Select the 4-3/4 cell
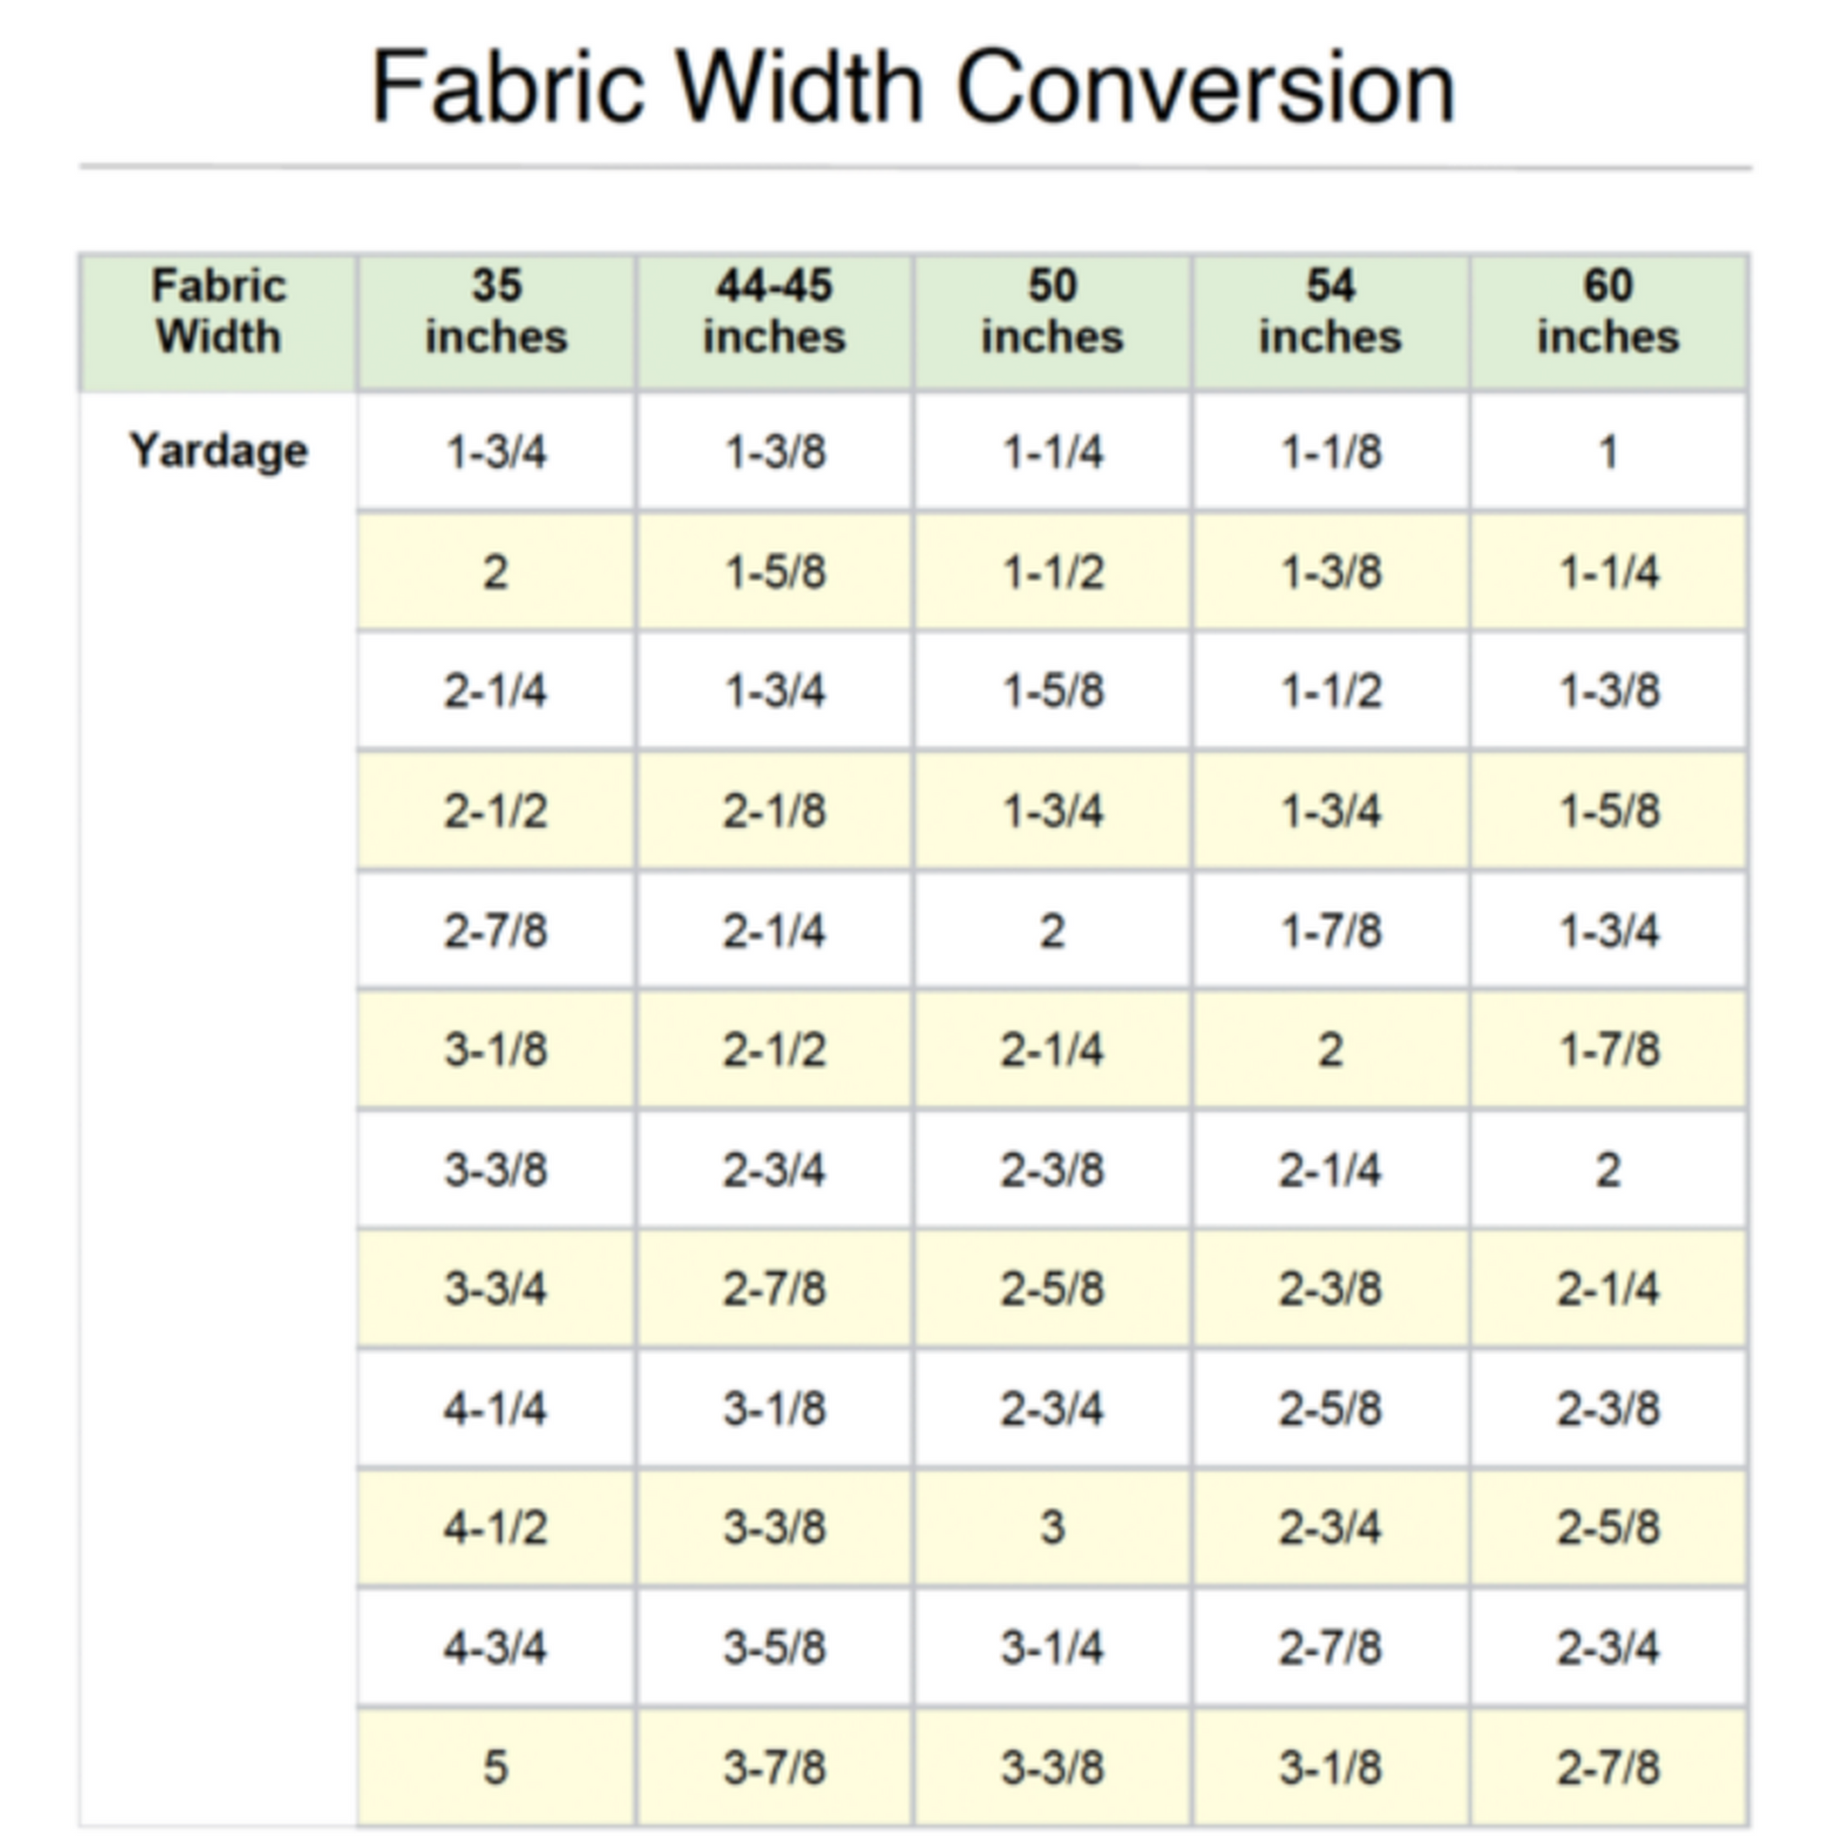This screenshot has width=1838, height=1838. [496, 1647]
